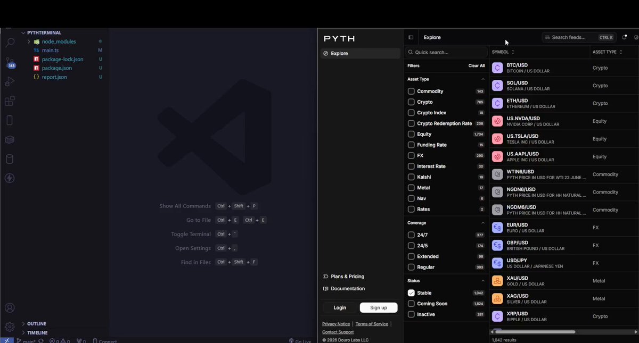The image size is (639, 343).
Task: Collapse the PYTHTERMINAL explorer root
Action: (23, 32)
